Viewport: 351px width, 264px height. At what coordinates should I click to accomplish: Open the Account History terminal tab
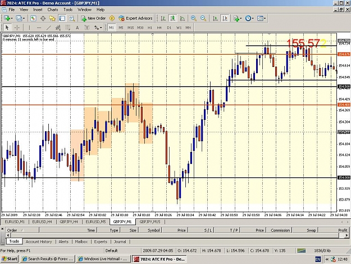point(39,241)
